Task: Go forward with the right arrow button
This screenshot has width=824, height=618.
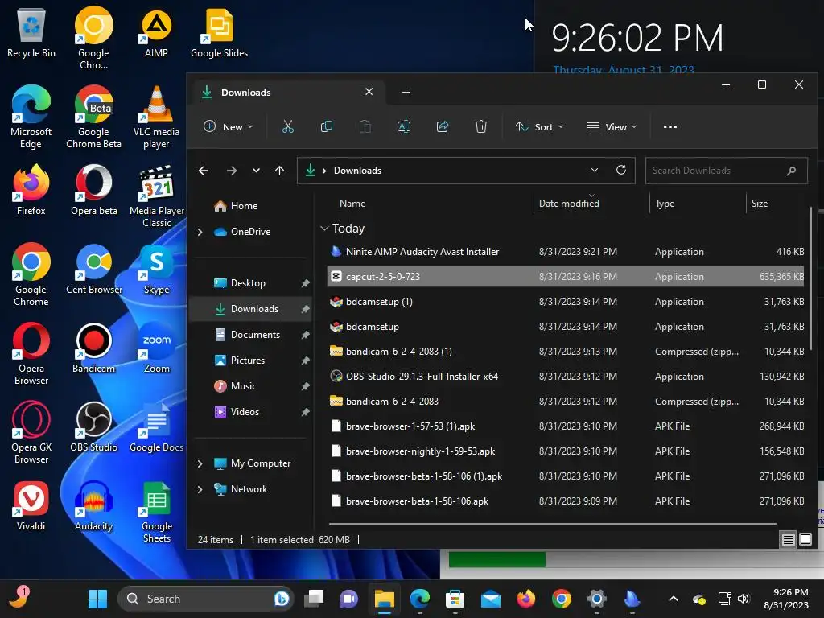Action: pos(231,171)
